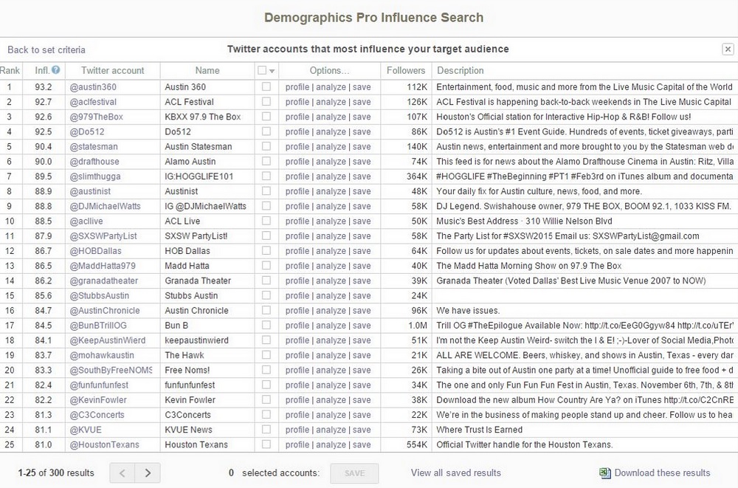Screen dimensions: 738x488
Task: Open profile for @funfunfunfest
Action: pos(297,385)
